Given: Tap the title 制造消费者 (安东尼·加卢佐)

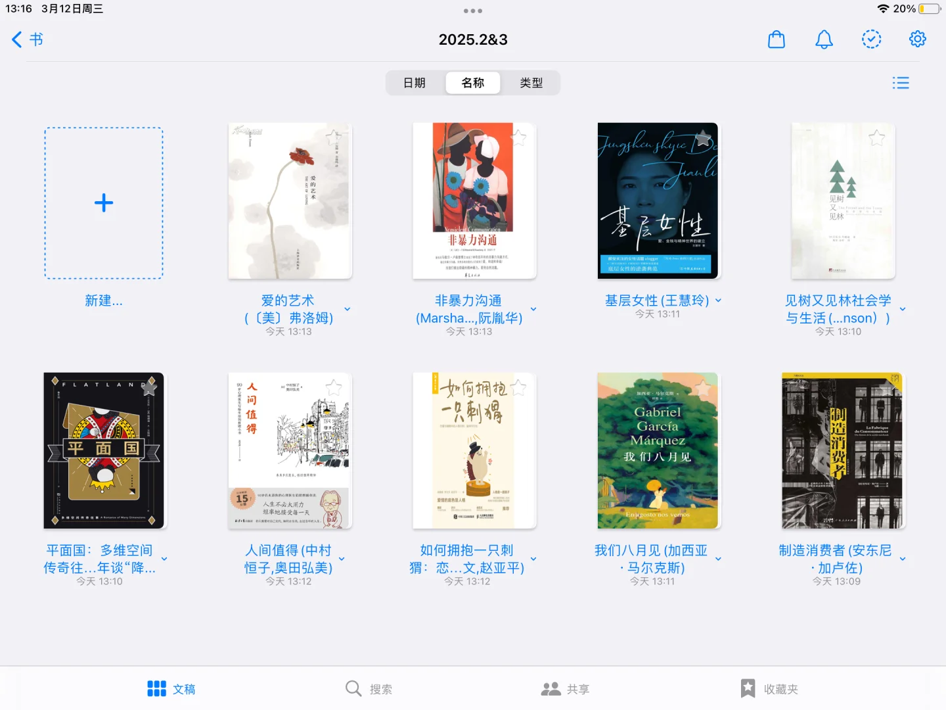Looking at the screenshot, I should (x=836, y=559).
